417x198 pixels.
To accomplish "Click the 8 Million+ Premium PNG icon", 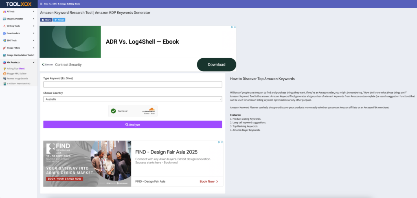I will click(x=4, y=84).
